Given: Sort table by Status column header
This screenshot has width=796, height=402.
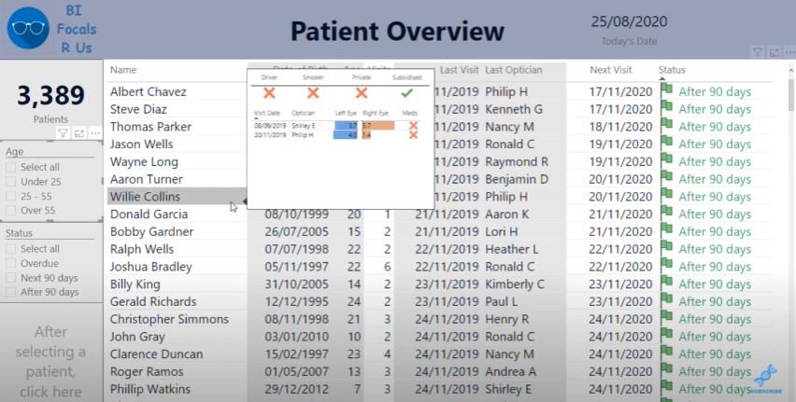Looking at the screenshot, I should [x=672, y=70].
